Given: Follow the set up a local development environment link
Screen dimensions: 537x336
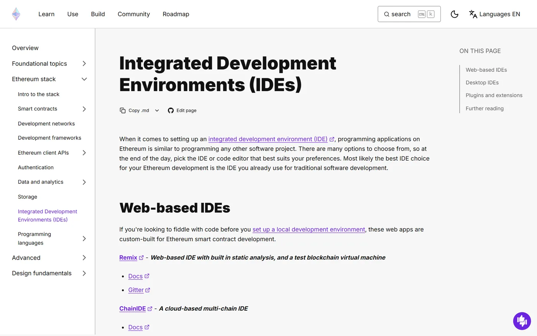Looking at the screenshot, I should tap(309, 230).
